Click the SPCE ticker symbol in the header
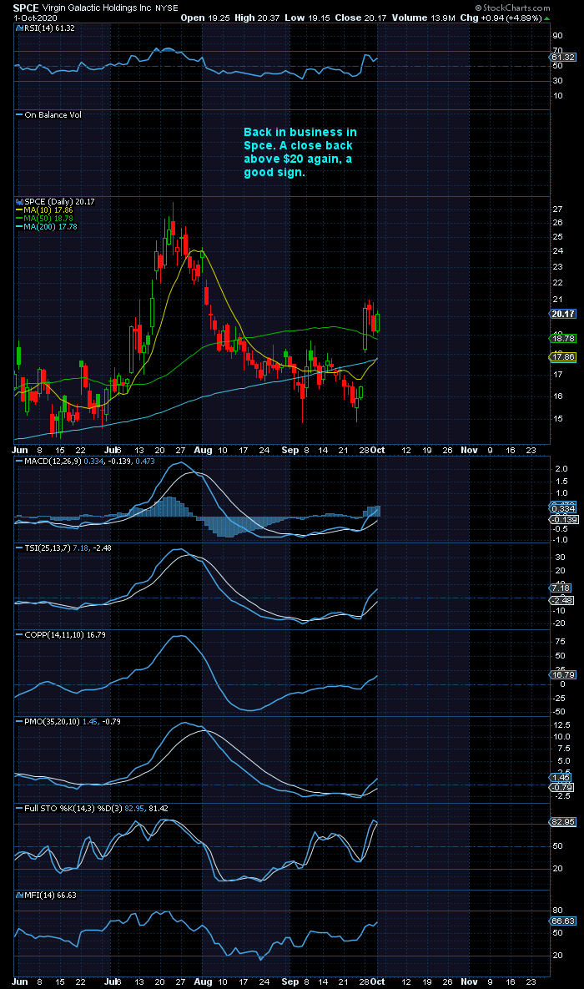Image resolution: width=584 pixels, height=989 pixels. pos(26,9)
